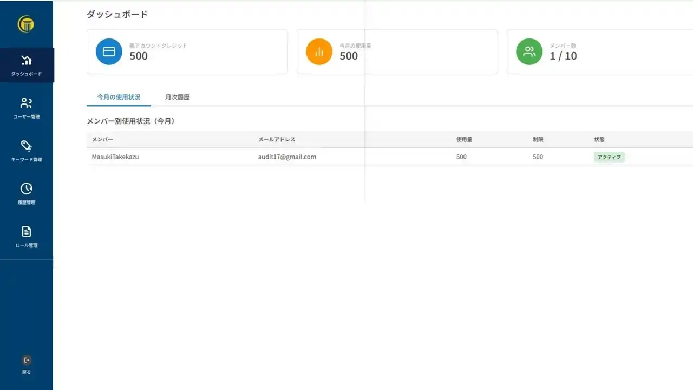Click the メンバー column header
The image size is (693, 390).
click(x=102, y=139)
